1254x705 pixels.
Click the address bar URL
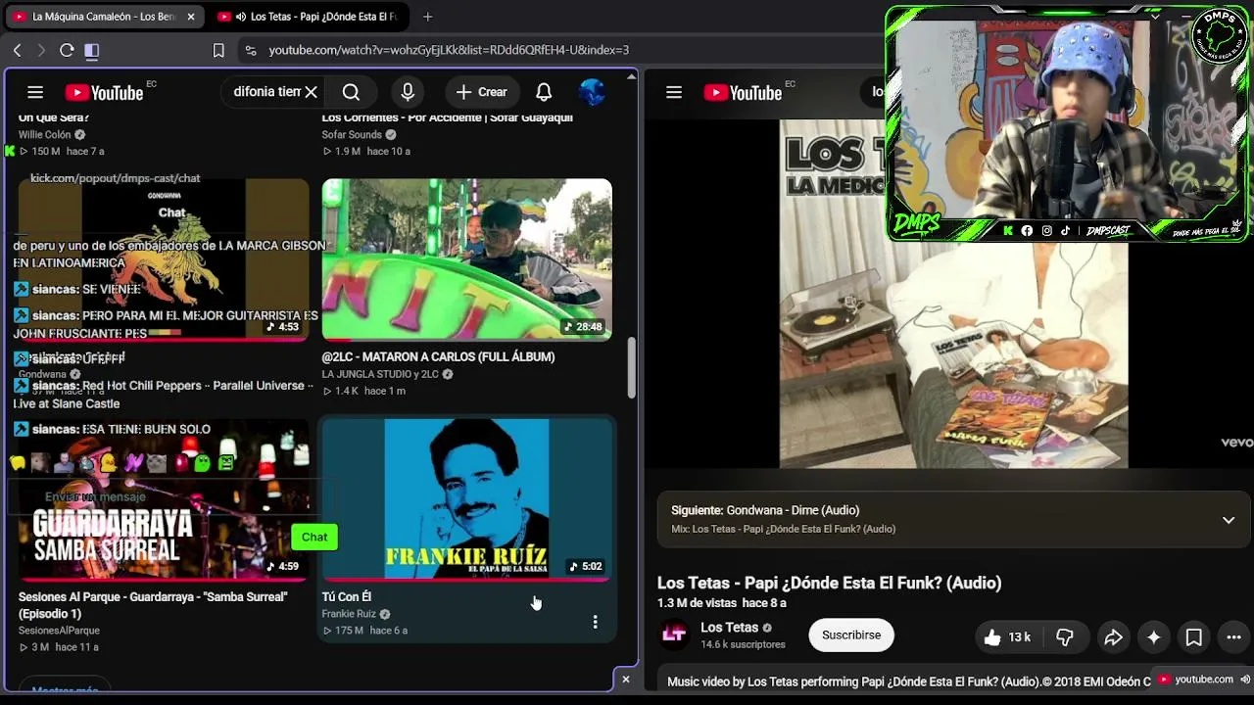(x=449, y=50)
